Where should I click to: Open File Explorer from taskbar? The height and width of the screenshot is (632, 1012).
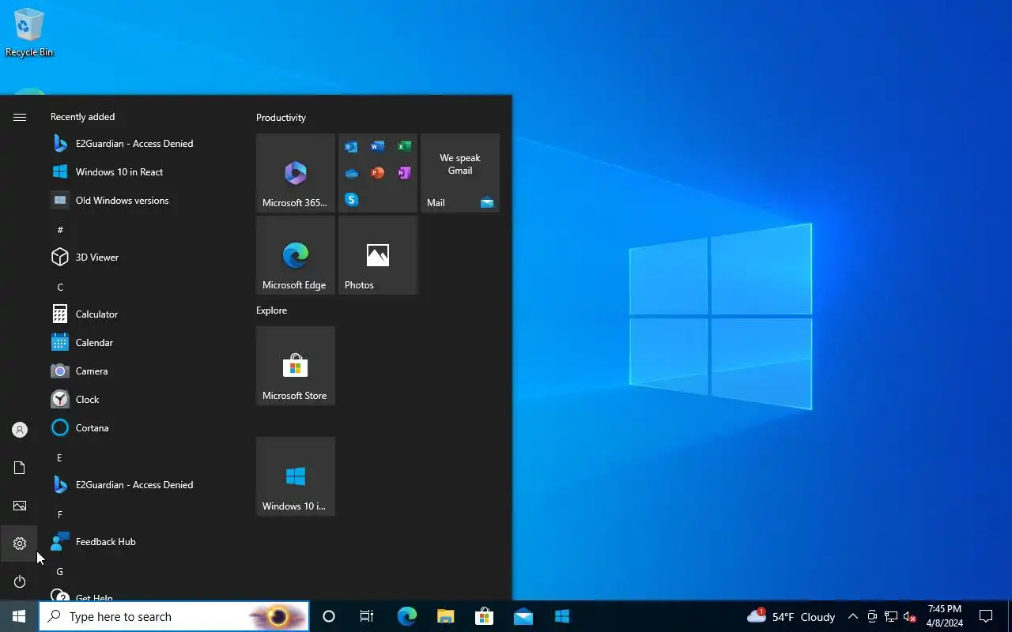tap(445, 616)
